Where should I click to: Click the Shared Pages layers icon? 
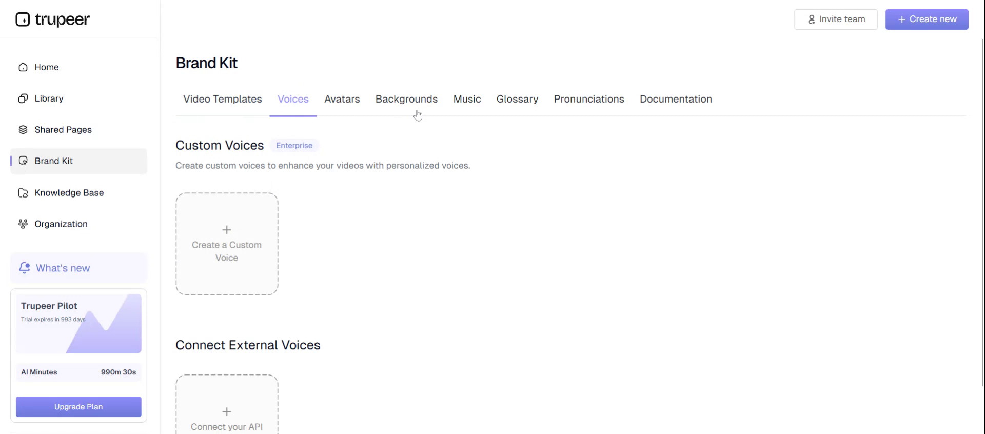(23, 130)
